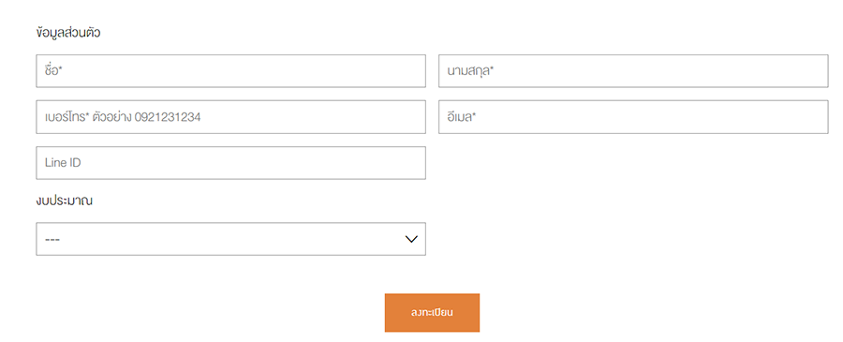Click the required asterisk after ชื่อ
Image resolution: width=843 pixels, height=342 pixels.
click(x=61, y=68)
